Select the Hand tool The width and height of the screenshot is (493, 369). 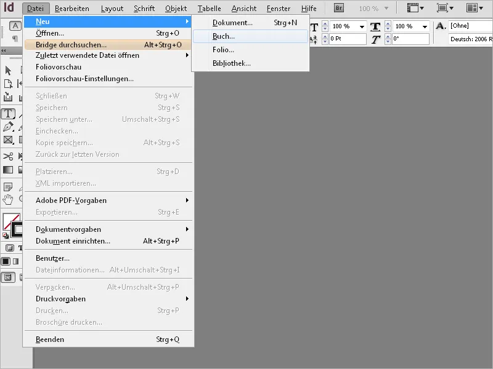7,199
